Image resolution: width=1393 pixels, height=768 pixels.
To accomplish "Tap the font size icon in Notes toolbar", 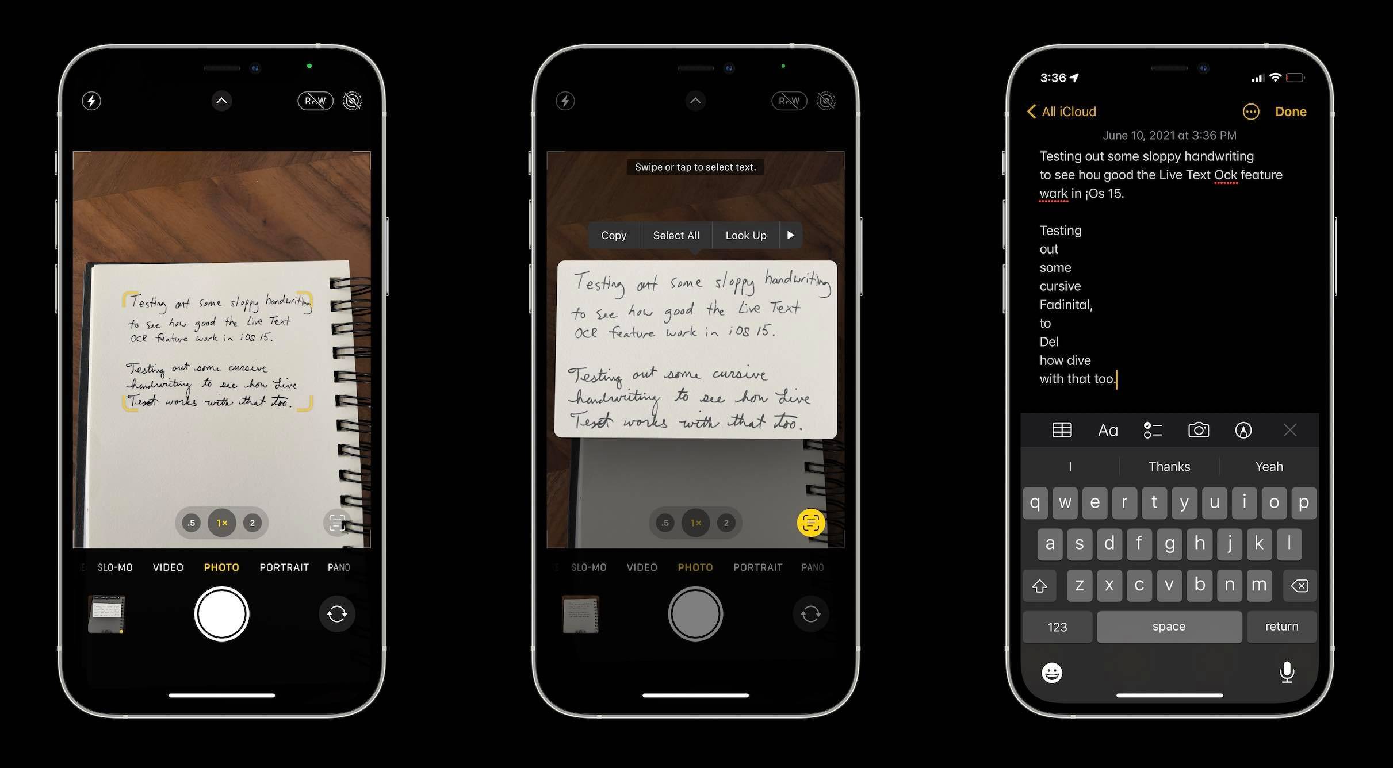I will coord(1107,431).
